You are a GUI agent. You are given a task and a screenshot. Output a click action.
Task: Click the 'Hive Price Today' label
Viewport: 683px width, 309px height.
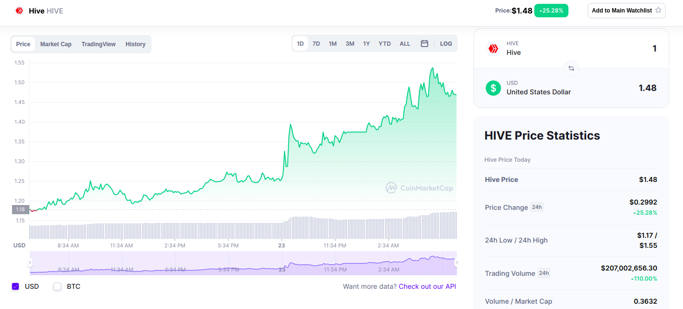(508, 160)
